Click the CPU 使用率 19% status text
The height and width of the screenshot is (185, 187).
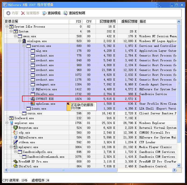click(x=15, y=180)
